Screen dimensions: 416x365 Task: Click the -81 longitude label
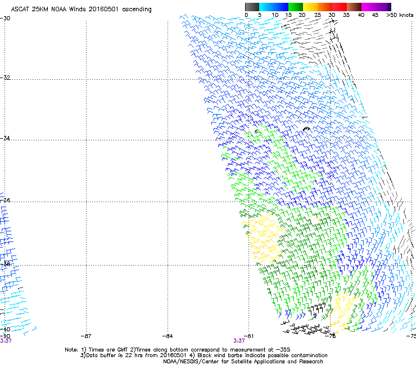249,336
